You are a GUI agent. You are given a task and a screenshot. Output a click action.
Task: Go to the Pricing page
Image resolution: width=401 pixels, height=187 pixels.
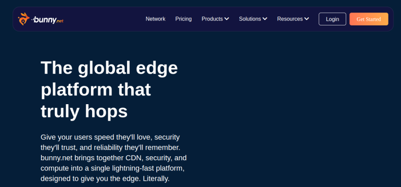tap(184, 19)
